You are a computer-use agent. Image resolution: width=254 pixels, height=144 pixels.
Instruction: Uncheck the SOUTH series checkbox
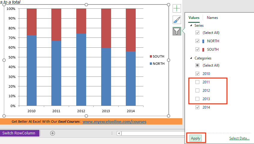click(x=197, y=49)
